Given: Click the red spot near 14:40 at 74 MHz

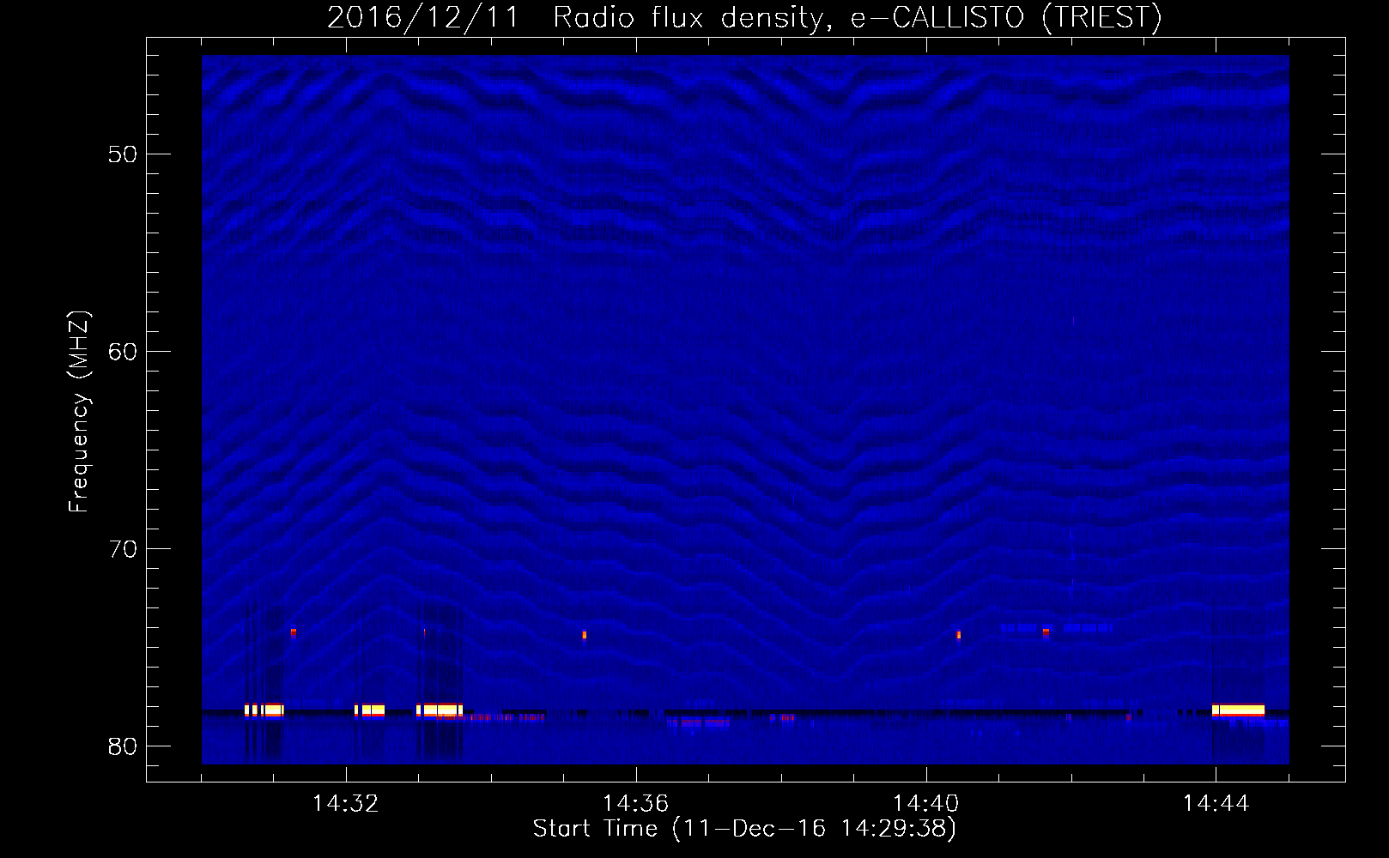Looking at the screenshot, I should click(x=959, y=635).
